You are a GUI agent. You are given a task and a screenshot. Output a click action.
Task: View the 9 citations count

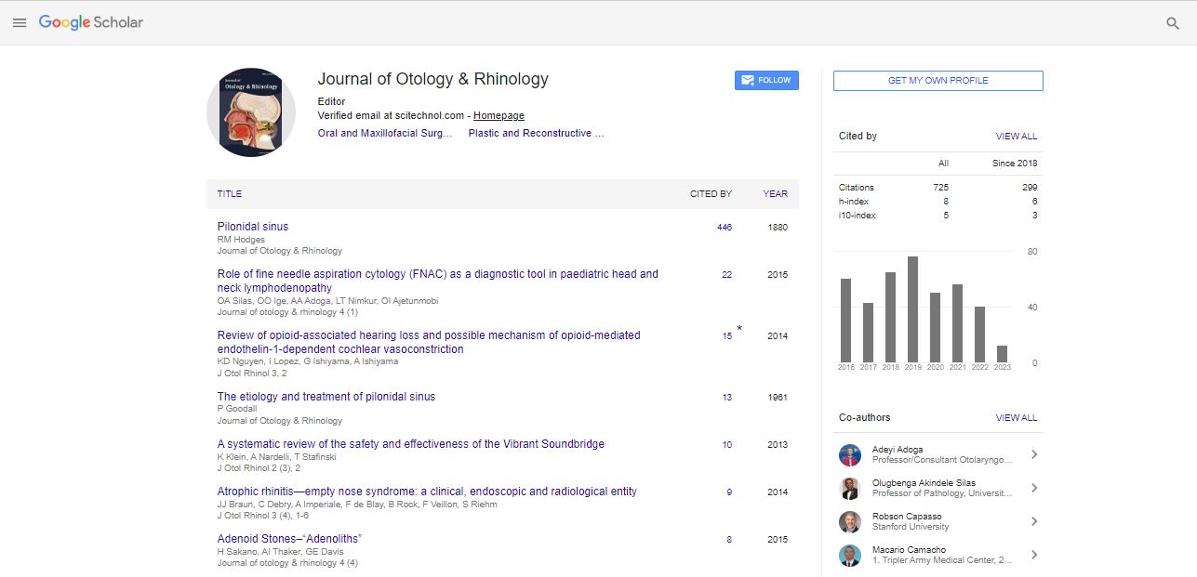pyautogui.click(x=729, y=492)
